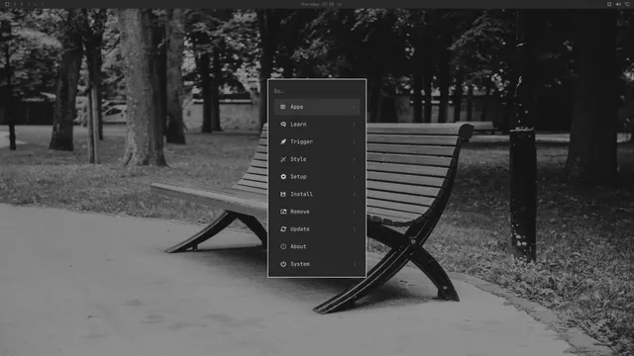
Task: Click the Install package icon
Action: 283,194
